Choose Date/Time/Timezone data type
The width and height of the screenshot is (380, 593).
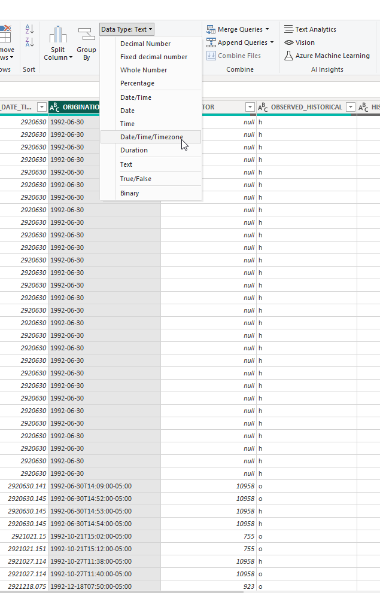coord(151,137)
